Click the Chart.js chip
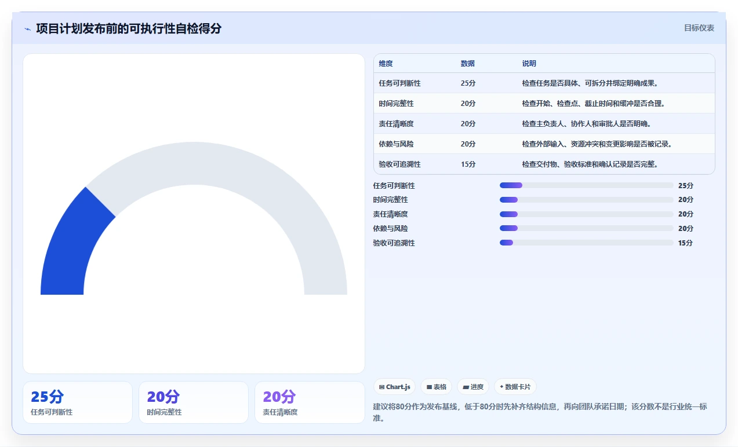The image size is (738, 447). click(x=394, y=387)
